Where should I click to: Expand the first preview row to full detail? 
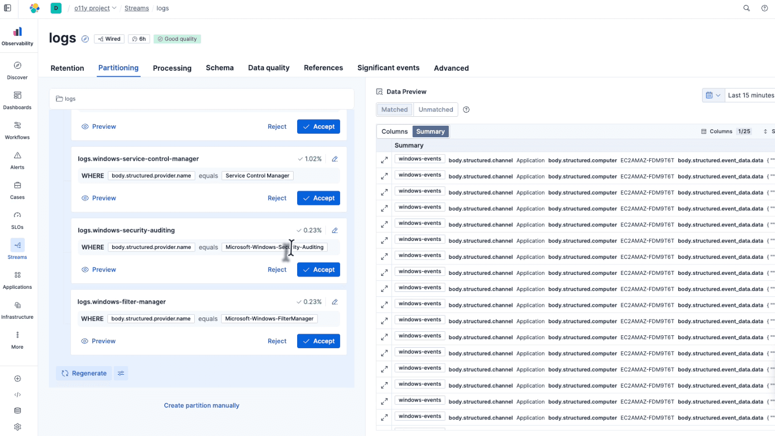tap(384, 160)
